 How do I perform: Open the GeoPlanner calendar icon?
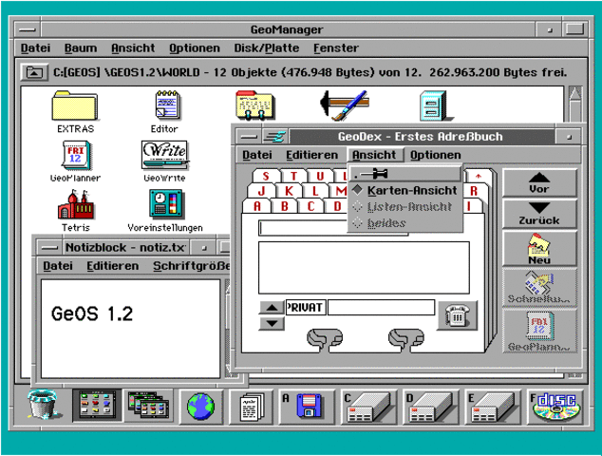tap(76, 155)
